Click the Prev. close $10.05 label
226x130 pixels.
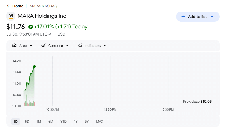click(x=197, y=102)
